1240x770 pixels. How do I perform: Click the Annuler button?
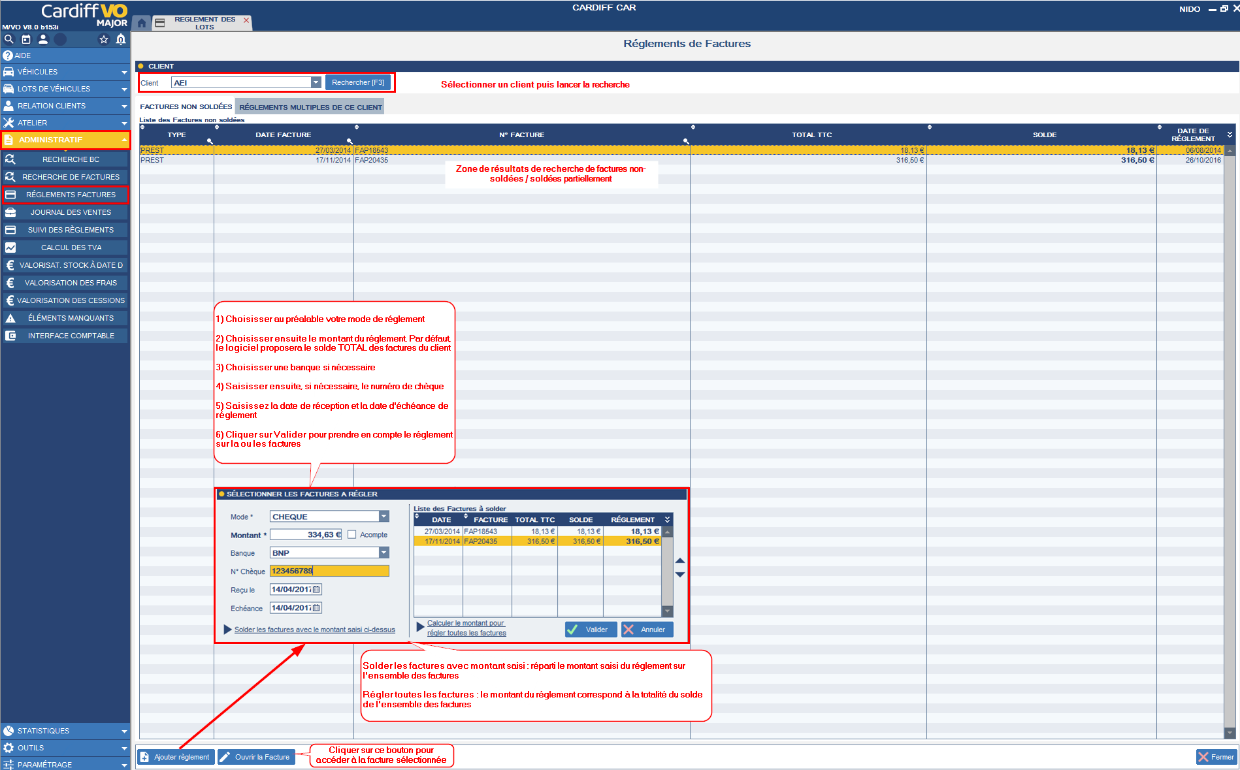[647, 630]
